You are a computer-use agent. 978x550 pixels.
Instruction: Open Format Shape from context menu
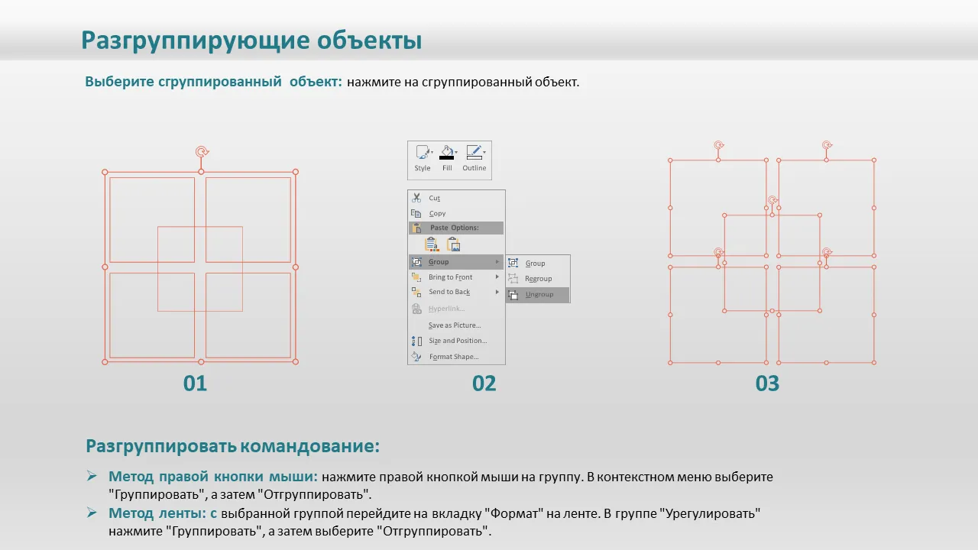click(x=453, y=357)
